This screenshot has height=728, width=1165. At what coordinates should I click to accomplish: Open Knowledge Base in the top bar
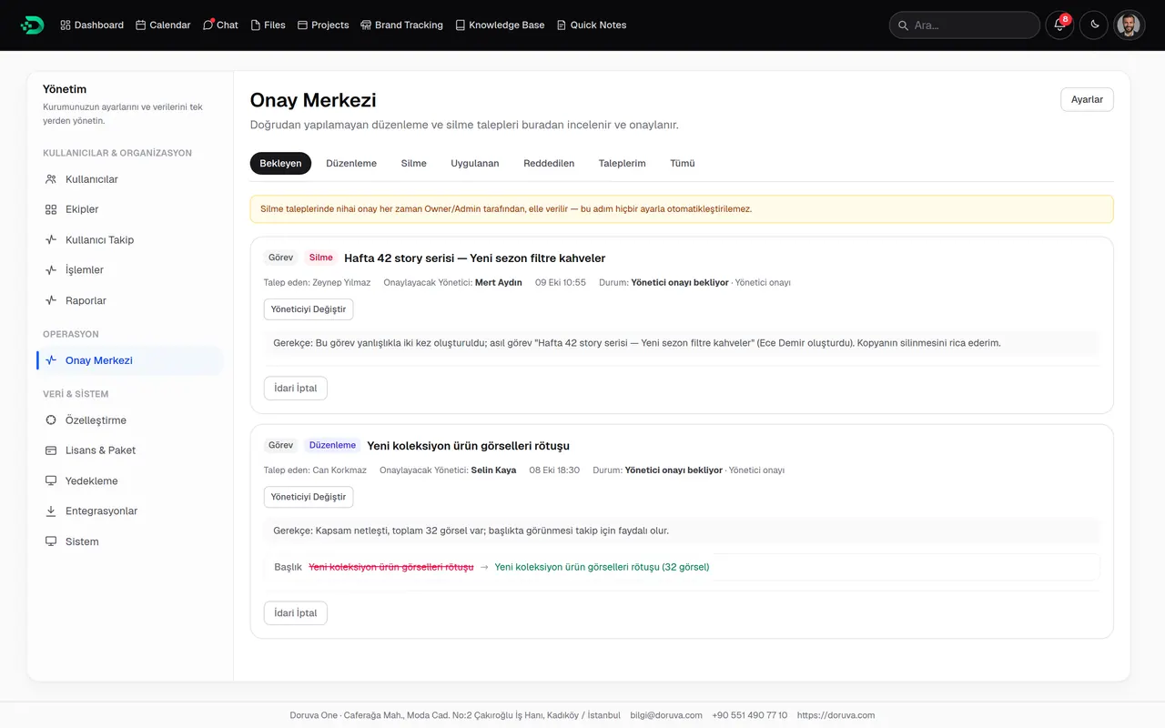point(500,25)
